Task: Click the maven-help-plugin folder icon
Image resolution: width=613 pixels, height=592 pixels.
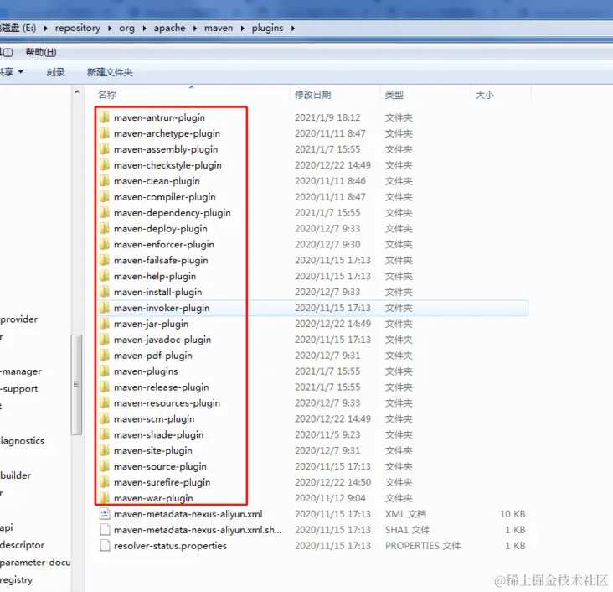Action: (105, 276)
